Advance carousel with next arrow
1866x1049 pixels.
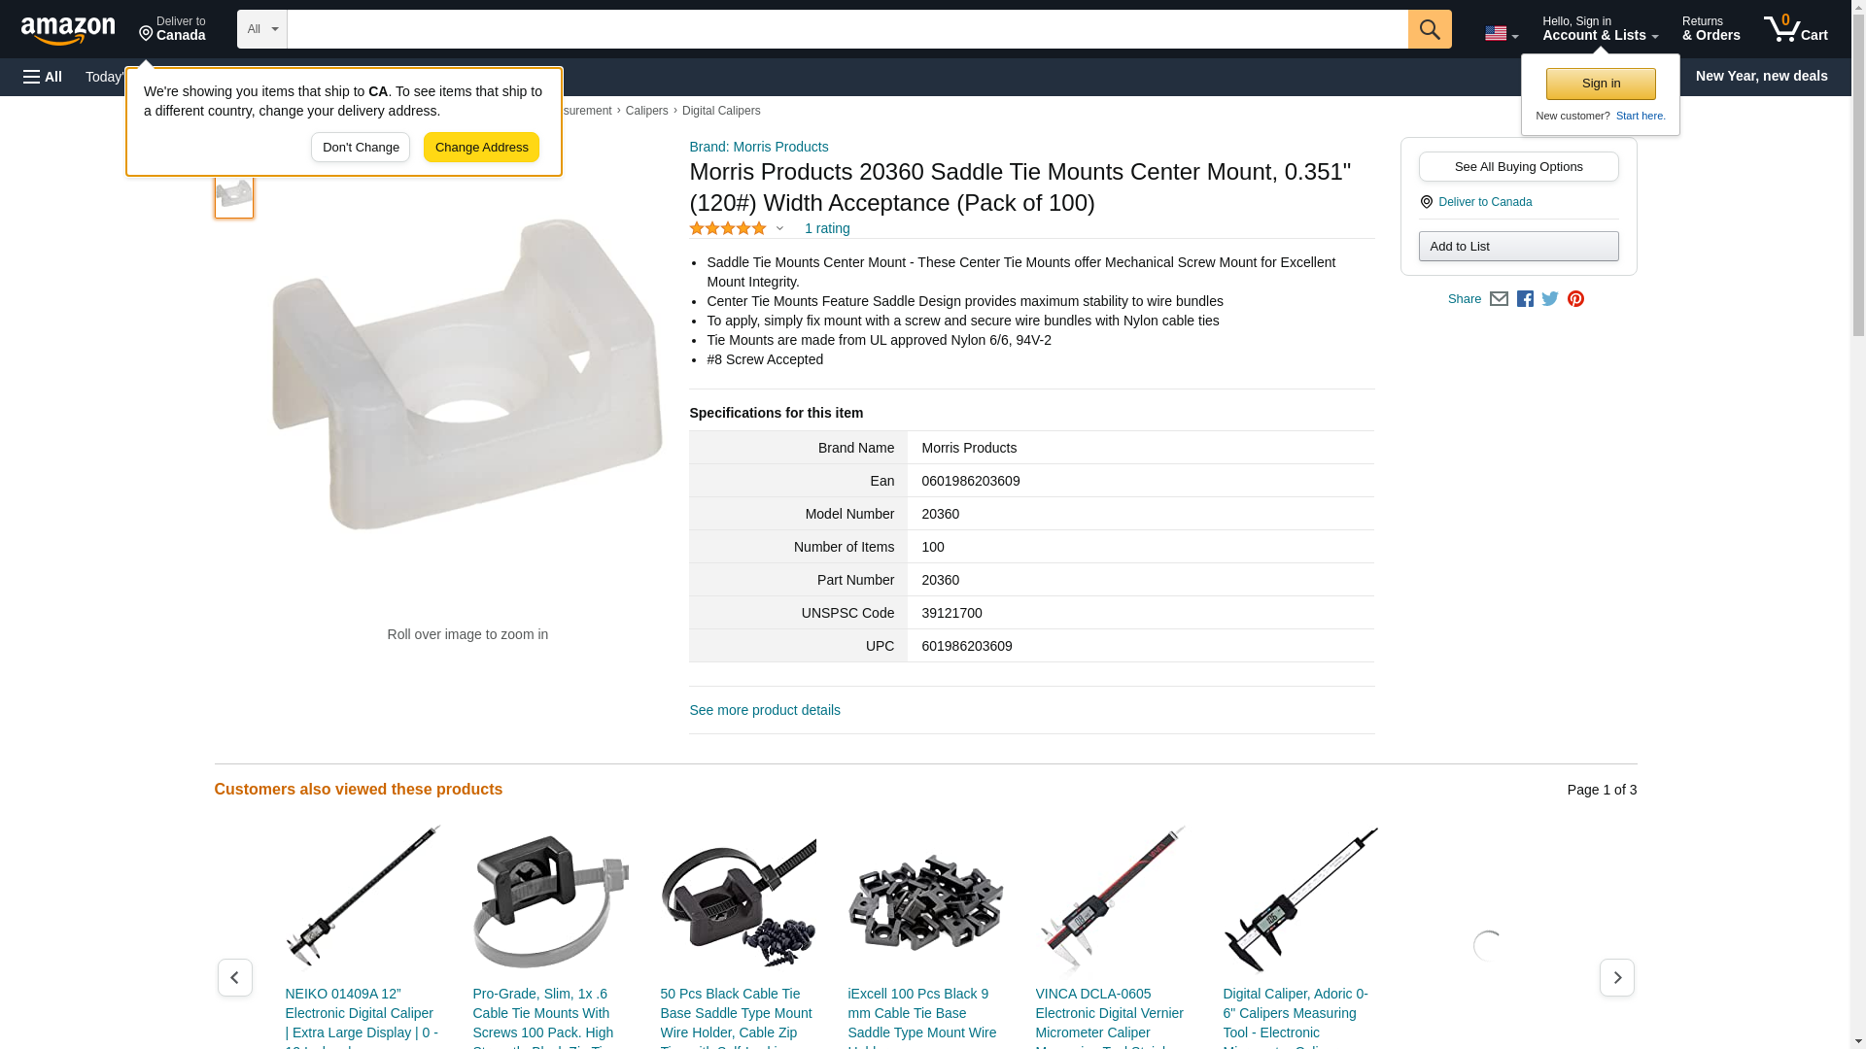click(1616, 977)
